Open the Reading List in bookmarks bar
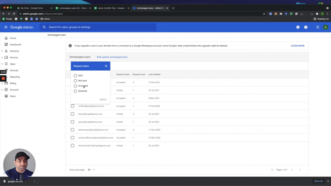This screenshot has width=331, height=186. [x=321, y=19]
